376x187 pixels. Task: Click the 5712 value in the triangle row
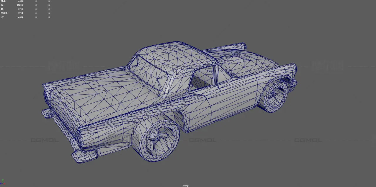pyautogui.click(x=20, y=13)
